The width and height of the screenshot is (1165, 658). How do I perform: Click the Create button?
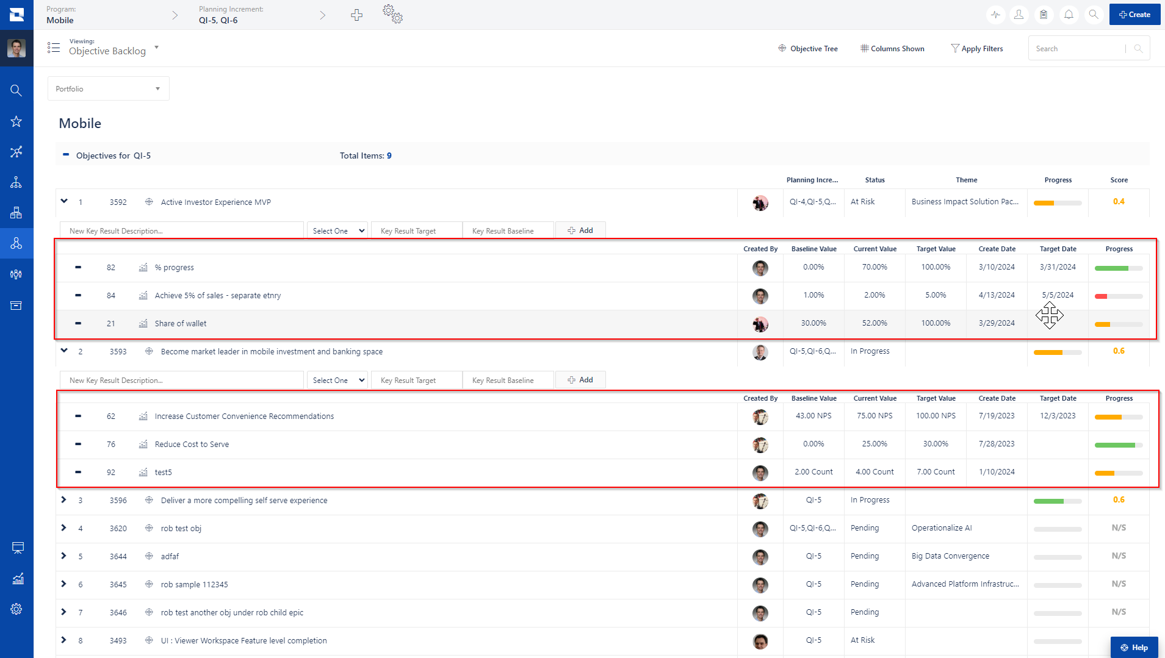(1134, 15)
